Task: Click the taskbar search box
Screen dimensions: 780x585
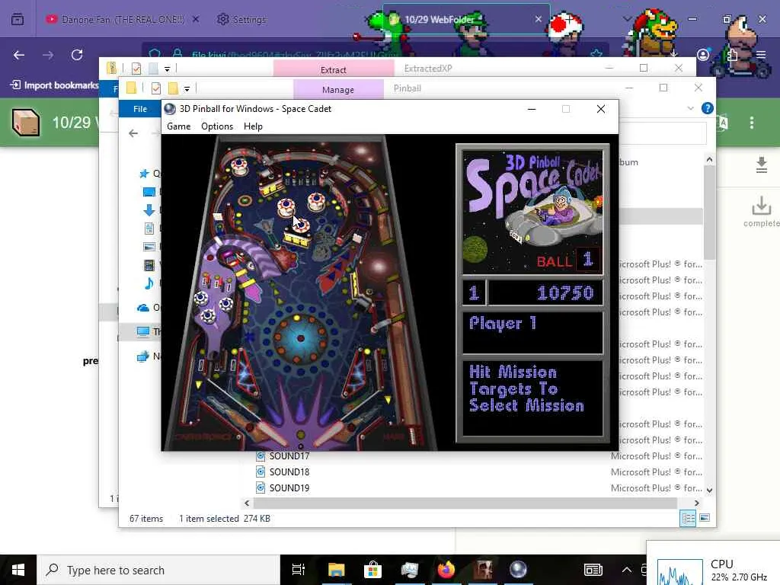Action: (x=158, y=570)
